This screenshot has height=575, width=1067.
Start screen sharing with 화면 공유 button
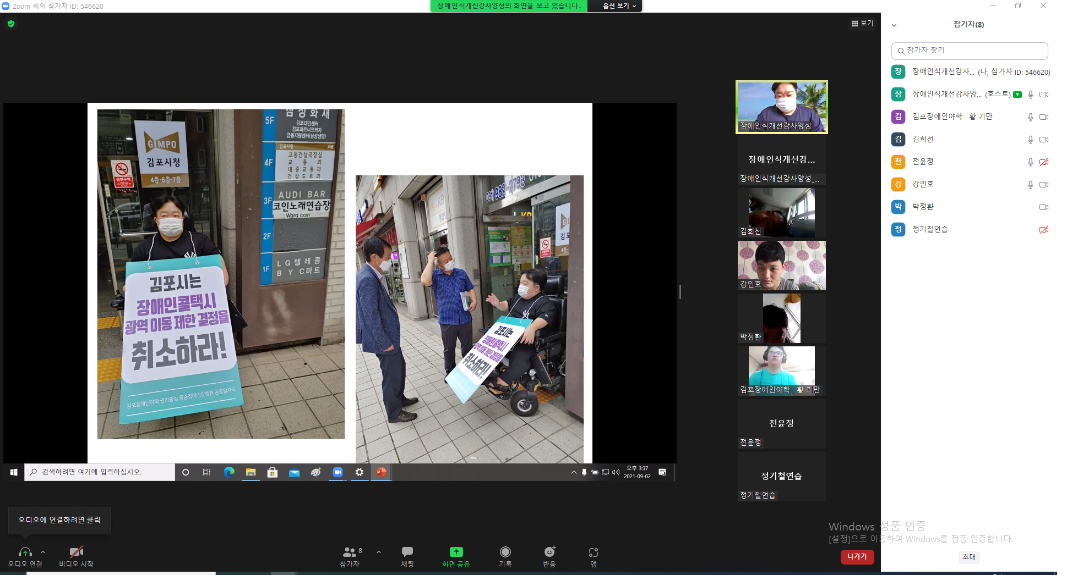point(456,556)
